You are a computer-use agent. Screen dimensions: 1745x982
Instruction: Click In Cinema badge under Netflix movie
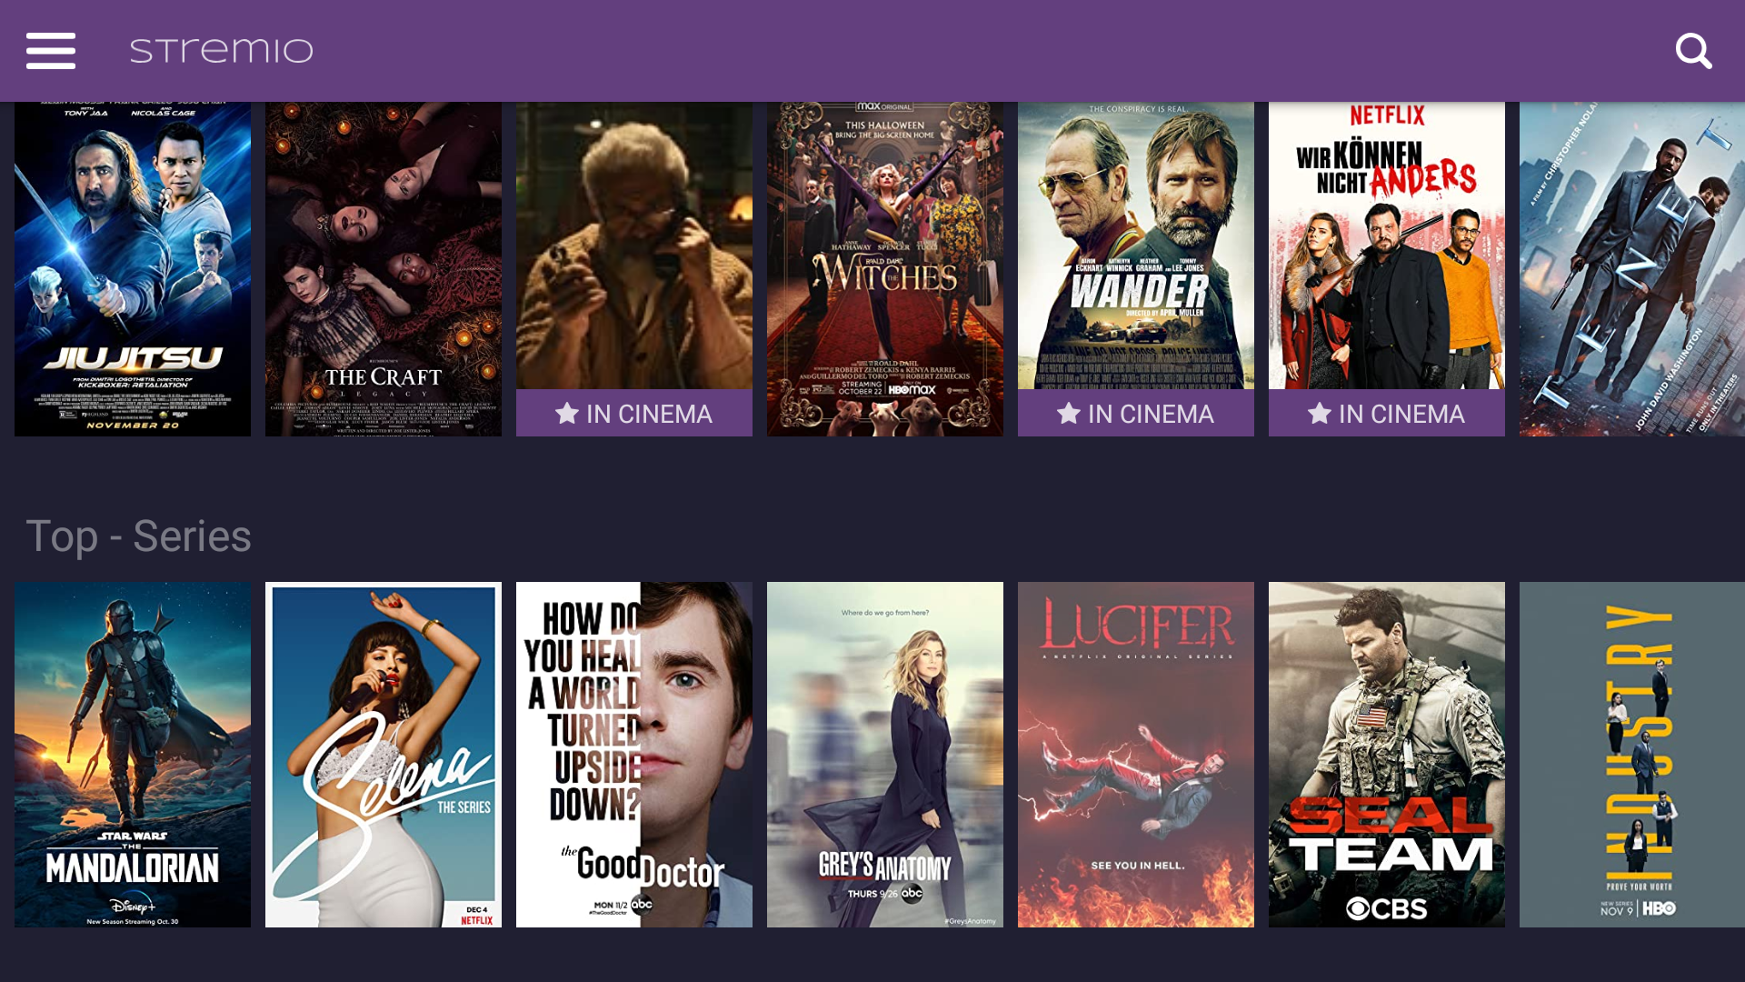(1387, 414)
